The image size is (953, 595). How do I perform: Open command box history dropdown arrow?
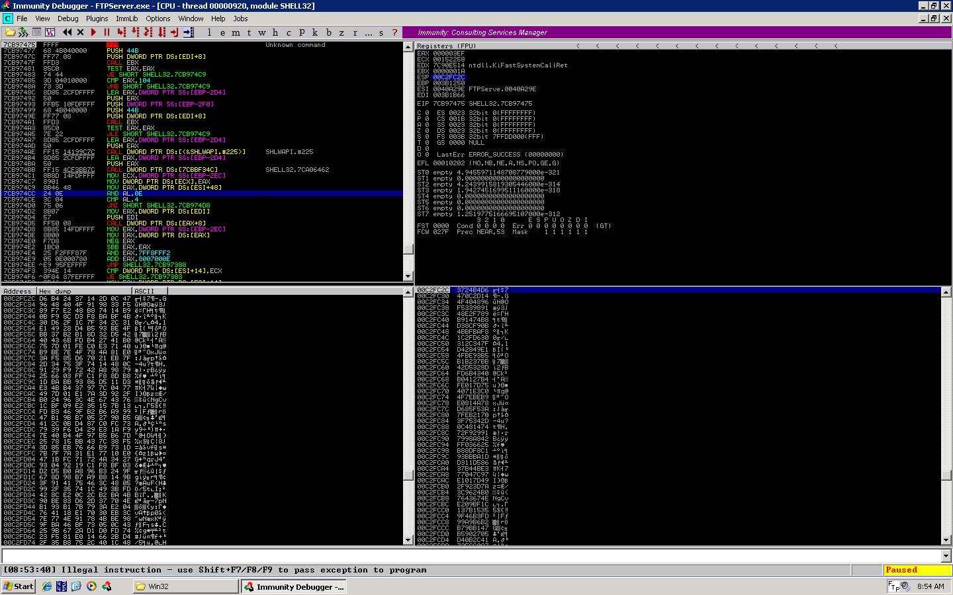946,556
